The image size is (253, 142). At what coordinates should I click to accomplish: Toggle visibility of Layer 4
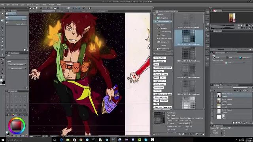tap(213, 95)
